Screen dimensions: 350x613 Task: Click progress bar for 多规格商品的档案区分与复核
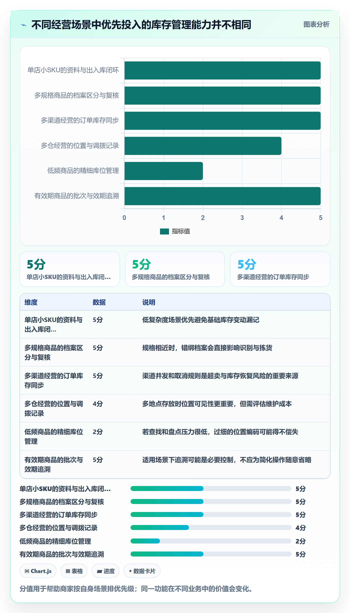click(x=211, y=501)
